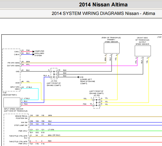Click the "THROTTLE CTRL MTR PWR SPLY" label
Screen dimensions: 162x146
pos(18,143)
